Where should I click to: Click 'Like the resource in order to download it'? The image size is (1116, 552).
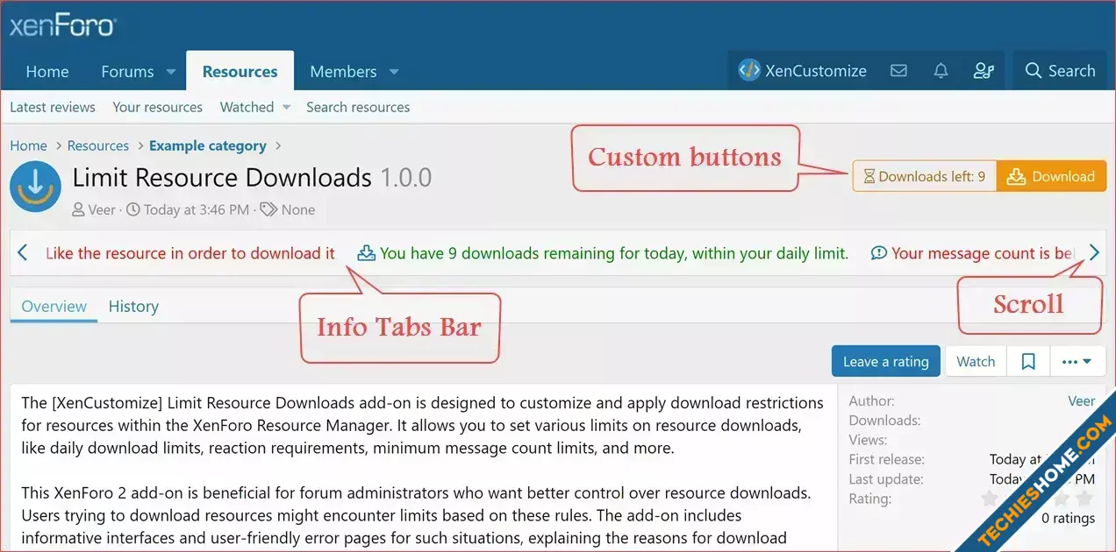click(x=190, y=253)
